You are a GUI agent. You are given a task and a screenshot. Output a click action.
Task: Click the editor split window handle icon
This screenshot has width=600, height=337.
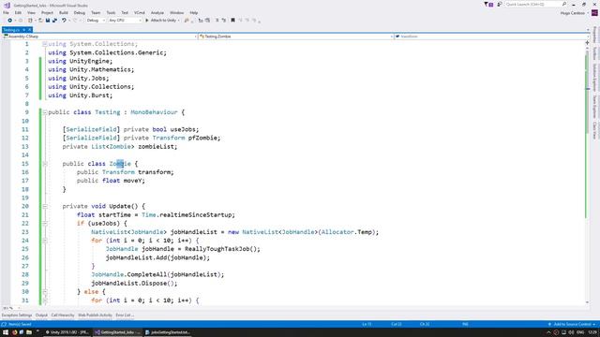click(588, 43)
